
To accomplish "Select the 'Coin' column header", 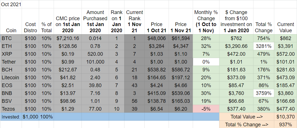I will click(x=11, y=21).
